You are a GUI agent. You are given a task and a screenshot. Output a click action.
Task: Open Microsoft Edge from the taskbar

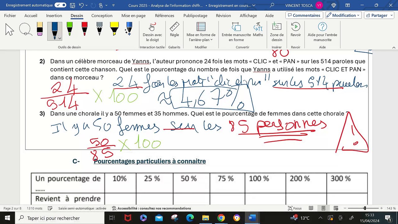click(190, 218)
